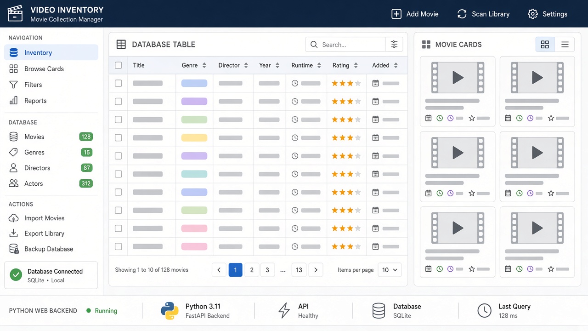Click the 312 Actors count badge
The width and height of the screenshot is (588, 331).
tap(86, 183)
